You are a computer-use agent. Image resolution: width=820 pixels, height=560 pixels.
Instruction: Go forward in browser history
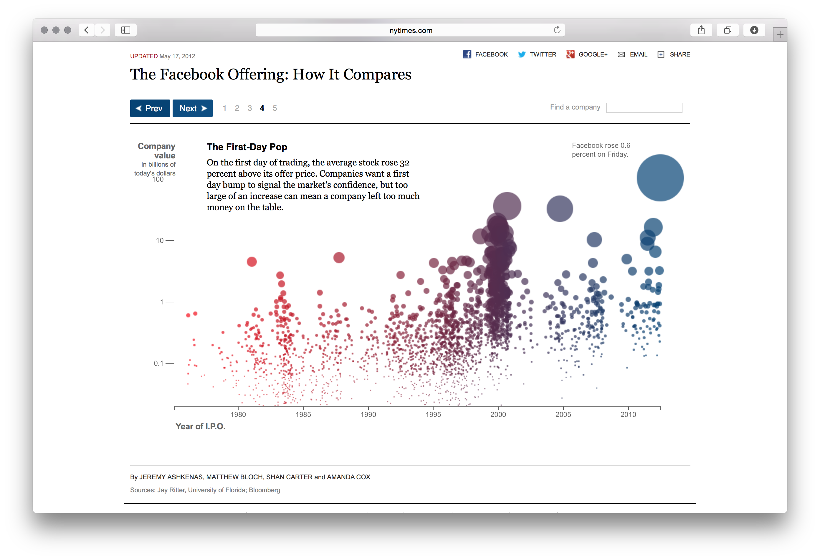coord(103,30)
